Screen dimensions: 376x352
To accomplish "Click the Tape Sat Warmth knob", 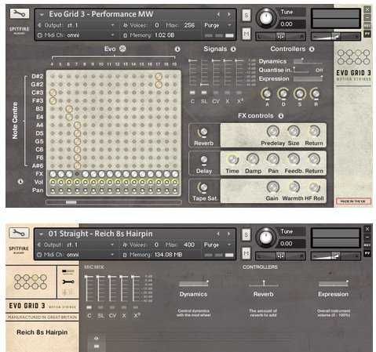I will tap(294, 187).
